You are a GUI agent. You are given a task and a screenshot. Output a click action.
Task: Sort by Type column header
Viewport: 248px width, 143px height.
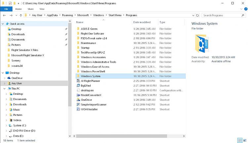click(171, 22)
